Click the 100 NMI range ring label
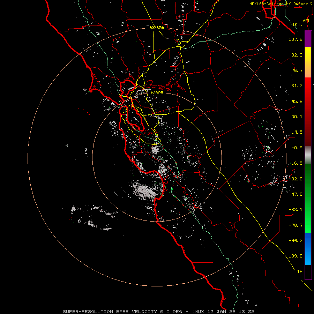 (157, 28)
